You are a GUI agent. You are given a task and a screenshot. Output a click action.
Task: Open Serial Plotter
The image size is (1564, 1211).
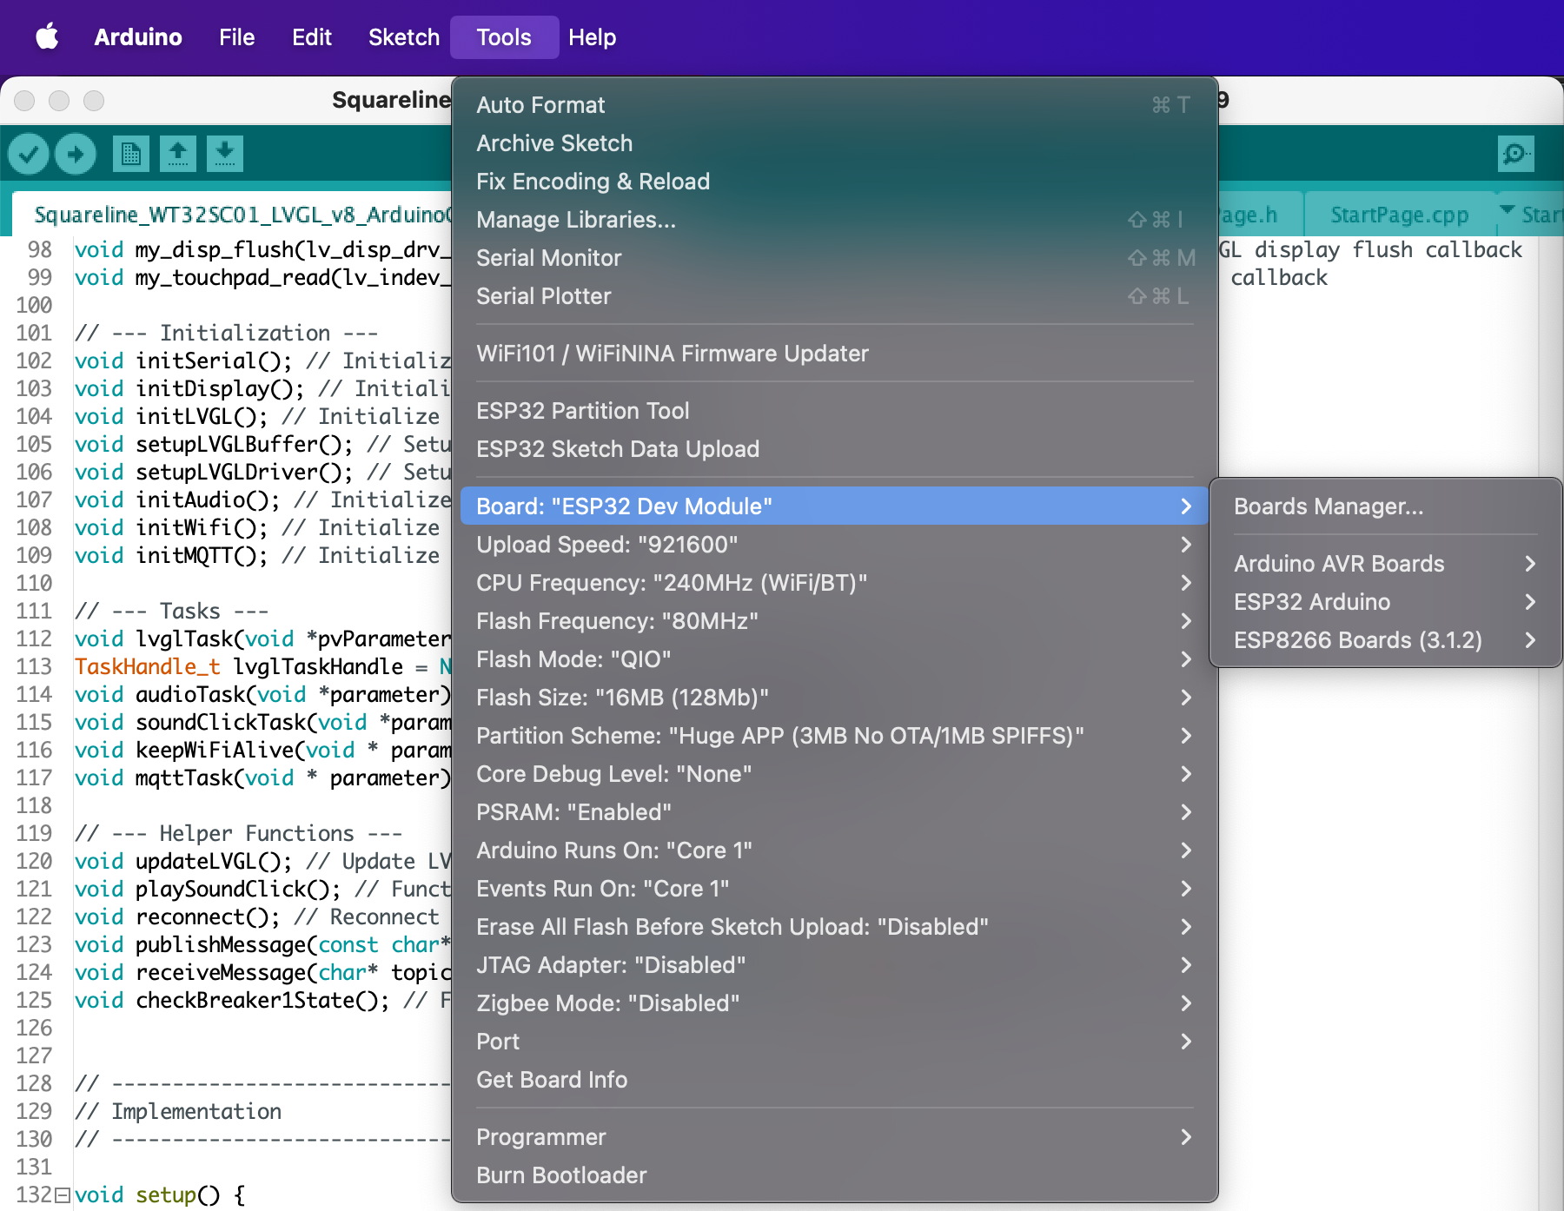[834, 296]
